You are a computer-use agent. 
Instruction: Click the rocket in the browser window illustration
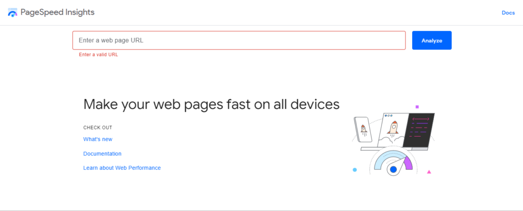392,127
